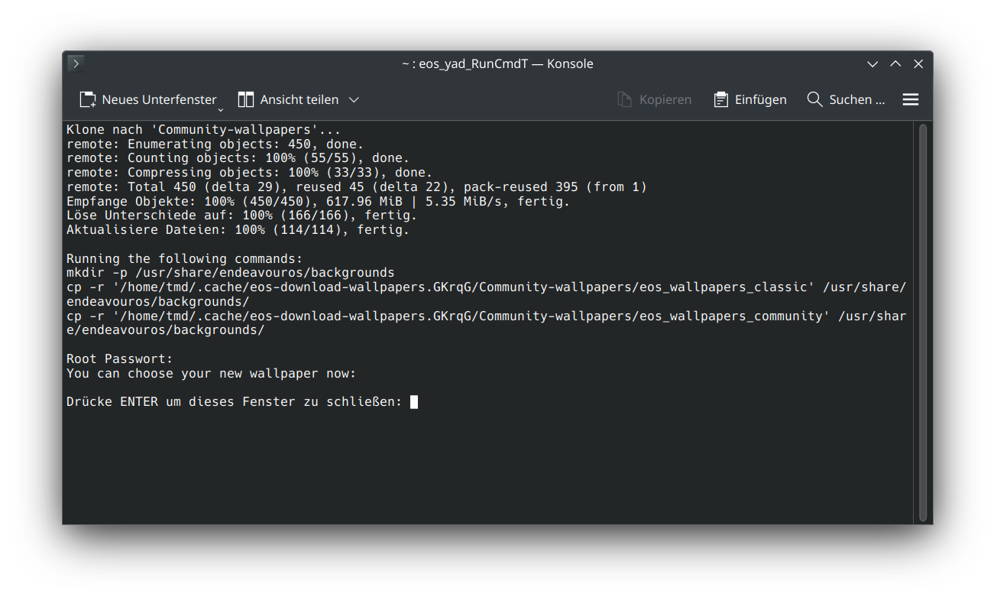Click the terminal's vertical scrollbar
The image size is (997, 600).
point(923,322)
